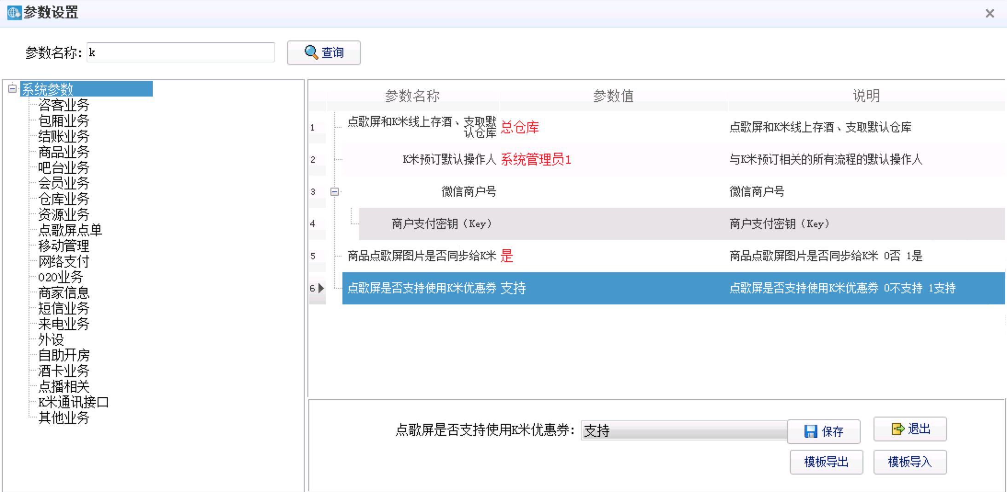
Task: Click row indicator number 6
Action: point(317,288)
